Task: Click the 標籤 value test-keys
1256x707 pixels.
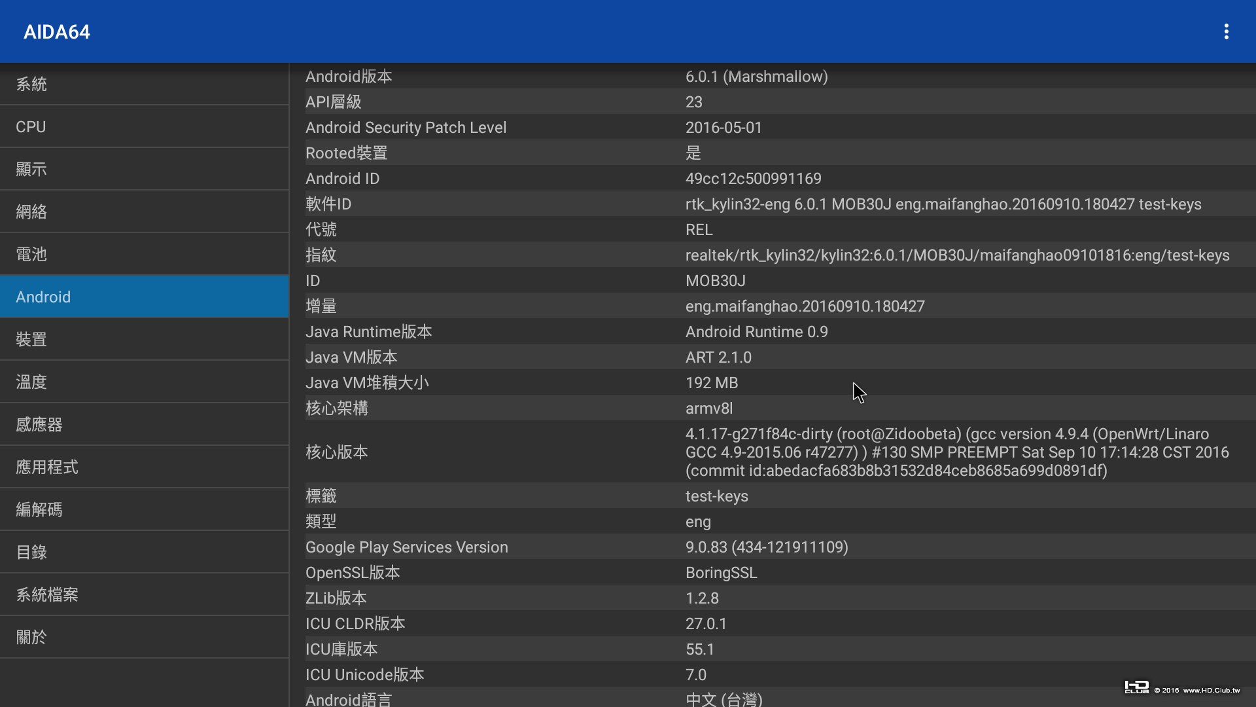Action: (717, 496)
